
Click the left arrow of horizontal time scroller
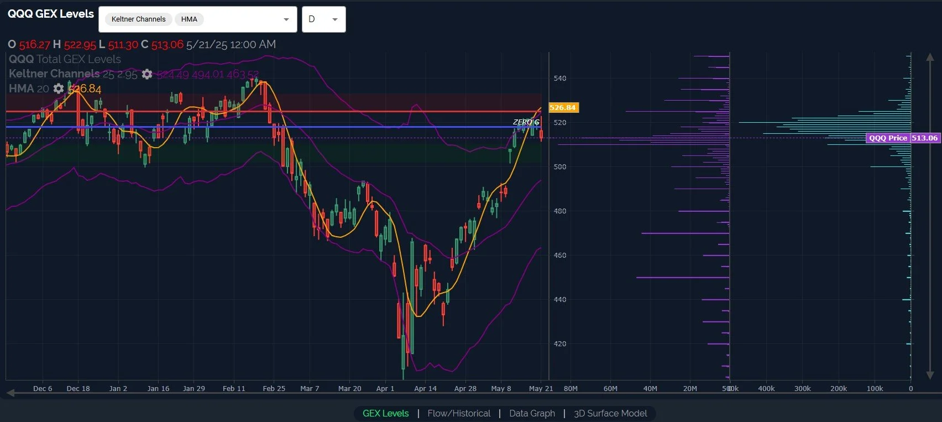[x=10, y=393]
